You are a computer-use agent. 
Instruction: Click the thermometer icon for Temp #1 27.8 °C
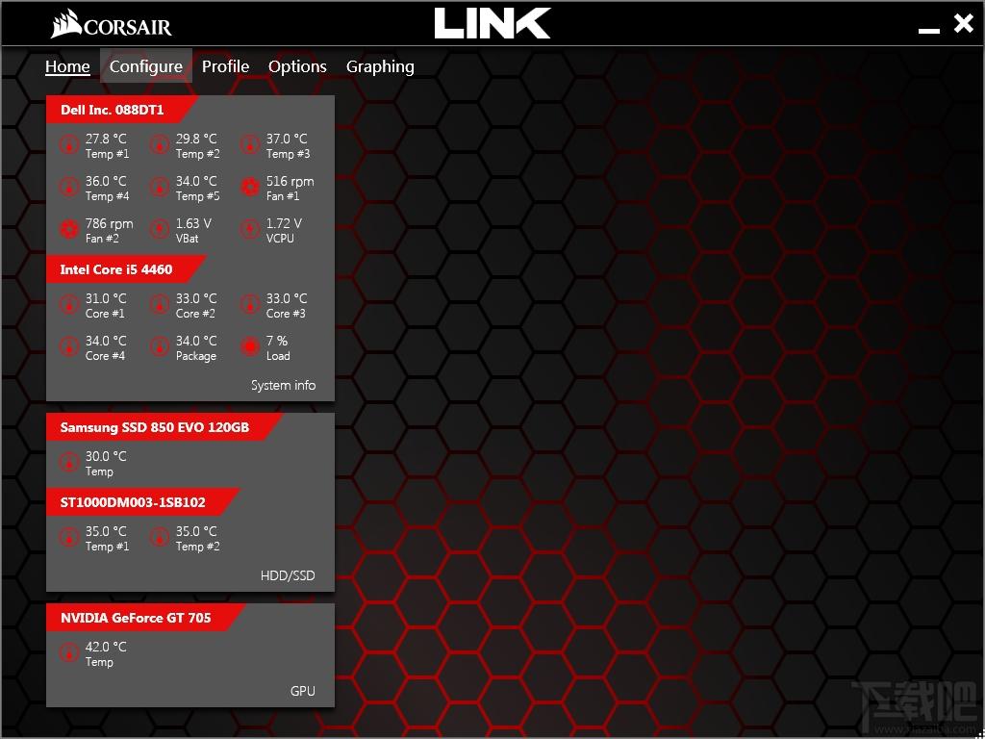coord(69,145)
